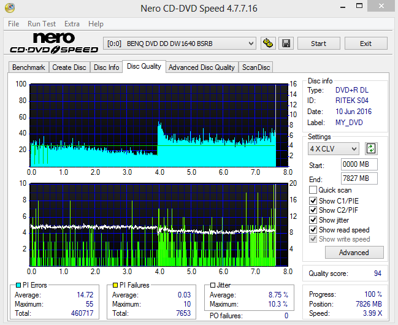Switch to the ScanDisc tab
Image resolution: width=398 pixels, height=325 pixels.
click(256, 67)
